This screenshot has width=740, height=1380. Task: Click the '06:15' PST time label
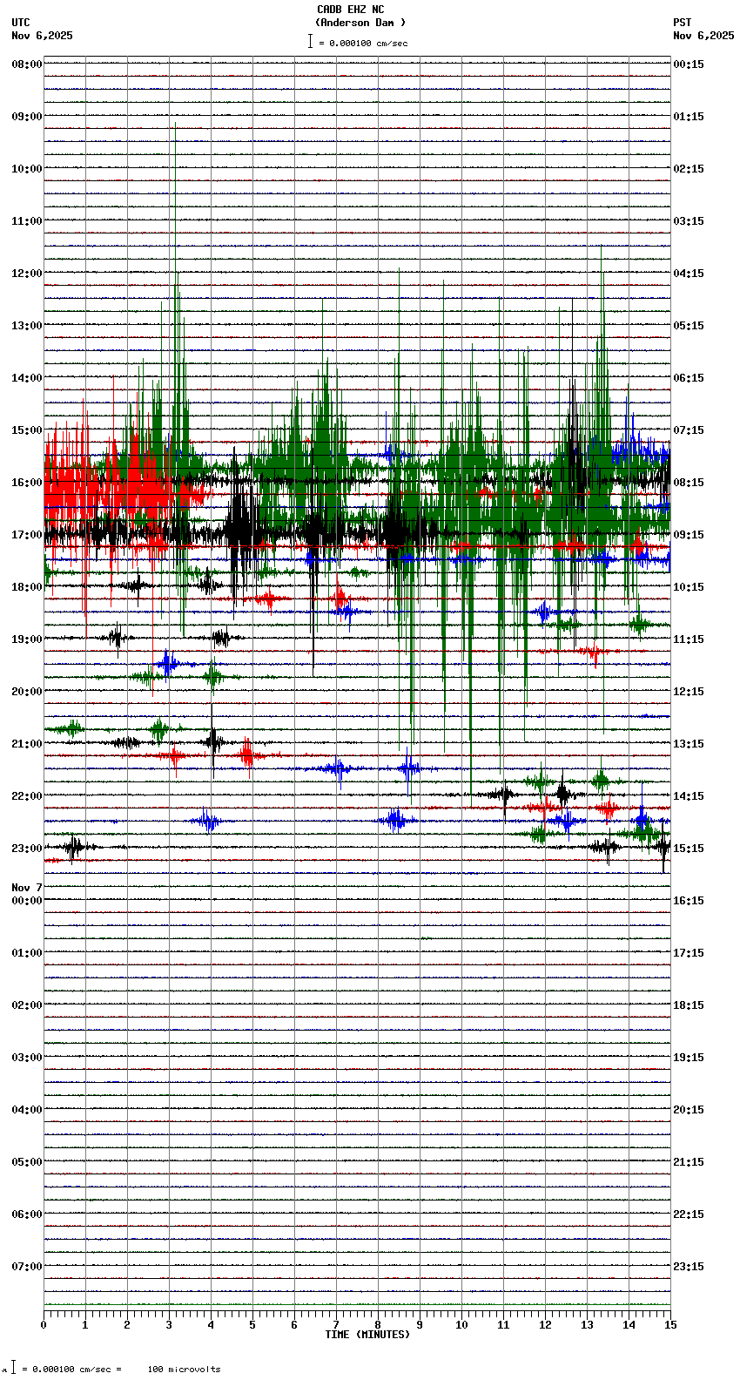689,378
